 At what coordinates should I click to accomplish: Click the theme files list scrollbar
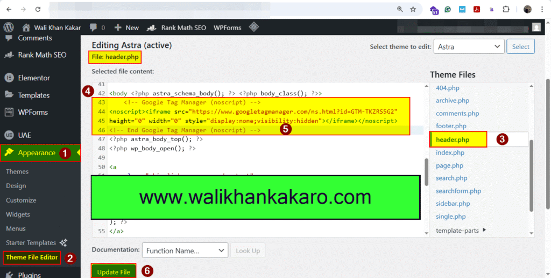[531, 176]
